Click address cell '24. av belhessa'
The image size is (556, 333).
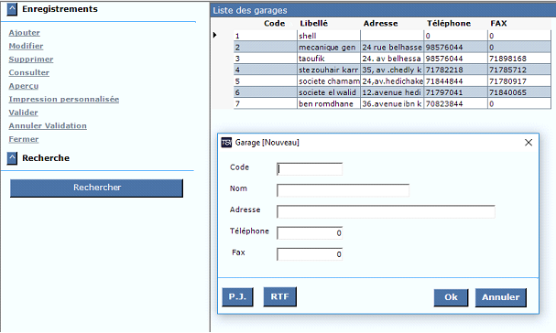click(392, 59)
